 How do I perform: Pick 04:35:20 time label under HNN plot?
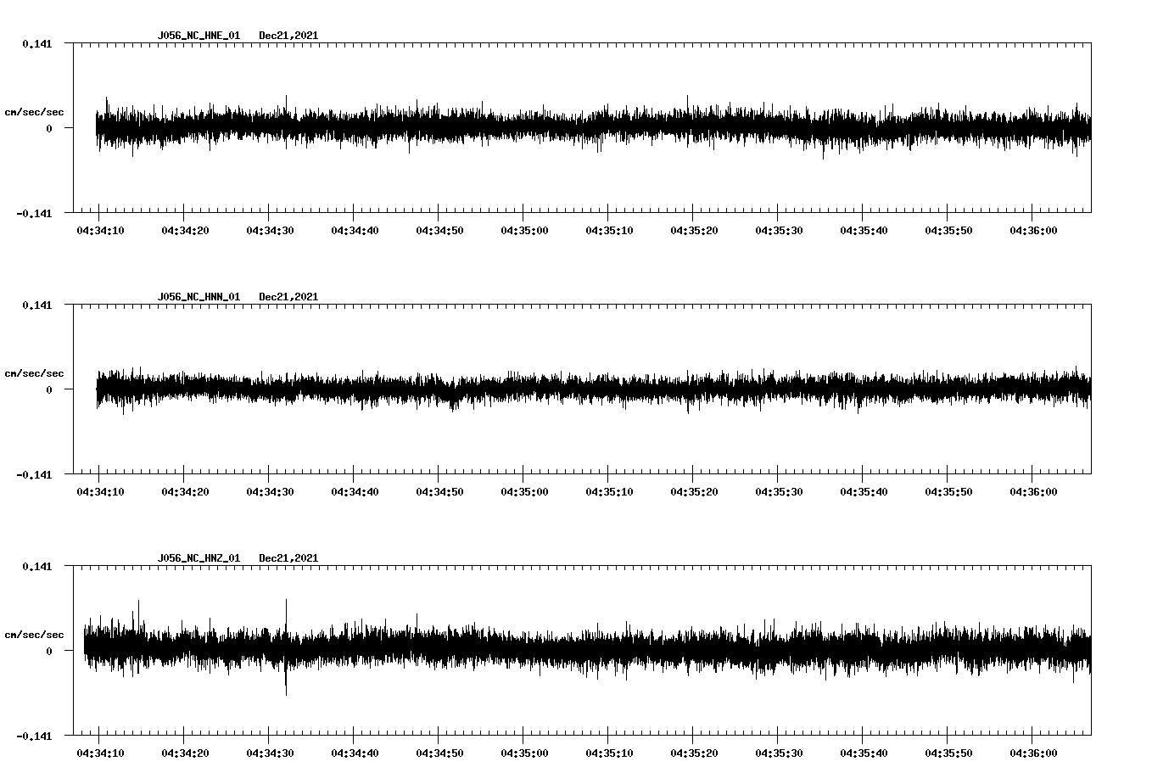(694, 492)
